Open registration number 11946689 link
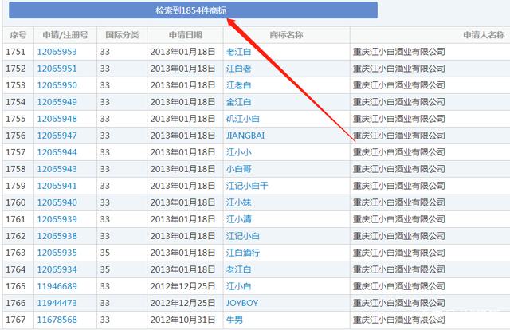Screen dimensions: 510x330 57,286
